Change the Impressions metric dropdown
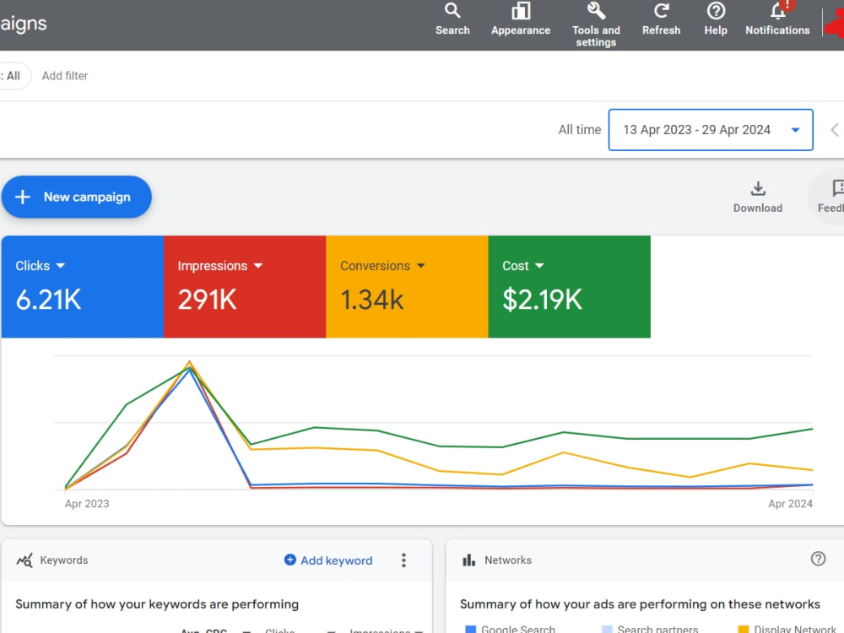The image size is (844, 633). pos(220,265)
